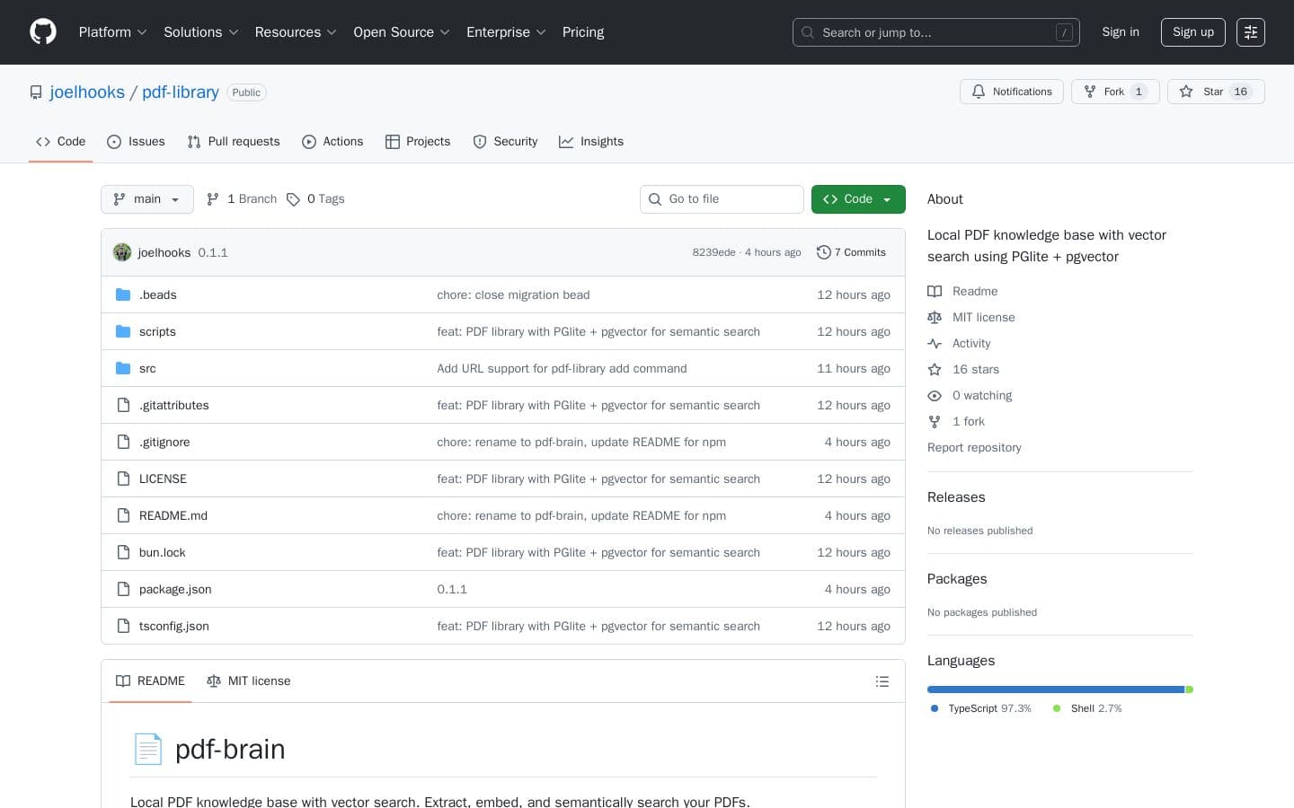Click the document icon beside pdf-brain heading
This screenshot has width=1294, height=808.
tap(148, 749)
